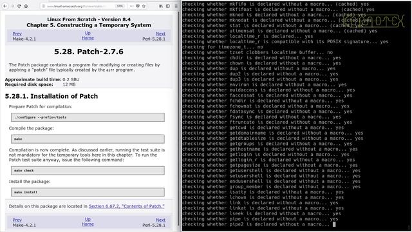Save page to Pocket icon
This screenshot has width=412, height=232.
138,6
